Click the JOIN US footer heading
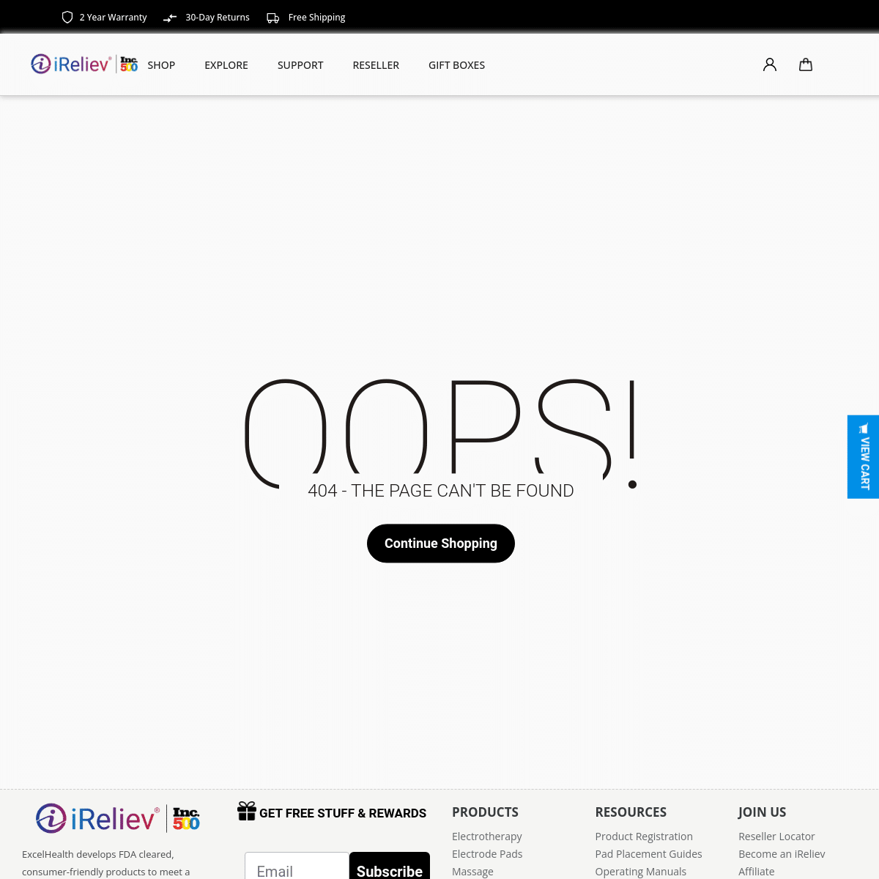879x879 pixels. click(762, 812)
